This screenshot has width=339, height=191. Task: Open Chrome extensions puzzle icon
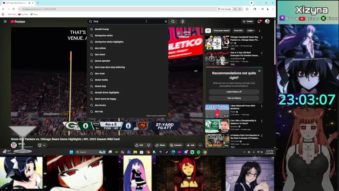[x=247, y=9]
